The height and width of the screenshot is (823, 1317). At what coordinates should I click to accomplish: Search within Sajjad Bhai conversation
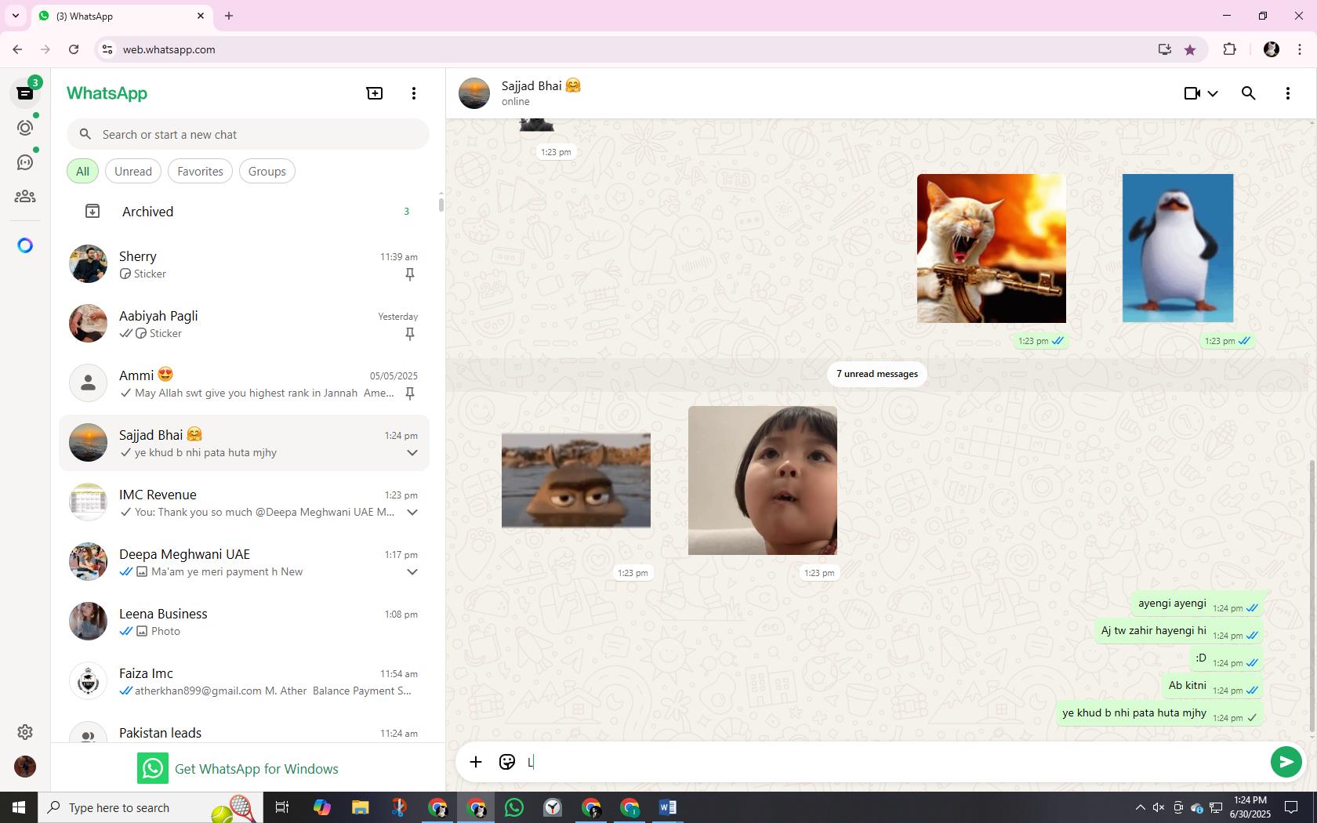click(1249, 93)
